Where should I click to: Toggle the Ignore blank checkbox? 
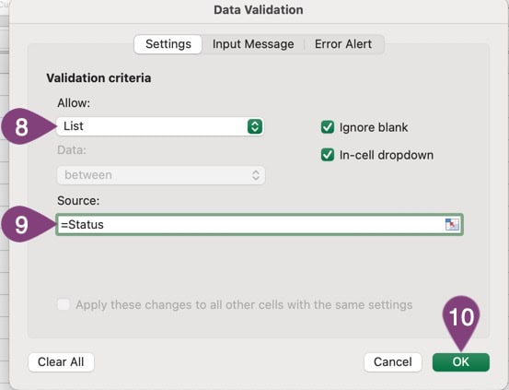point(328,127)
